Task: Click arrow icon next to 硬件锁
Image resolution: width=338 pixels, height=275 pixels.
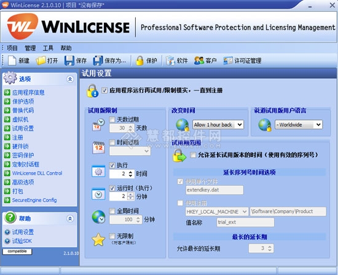Action: point(7,146)
